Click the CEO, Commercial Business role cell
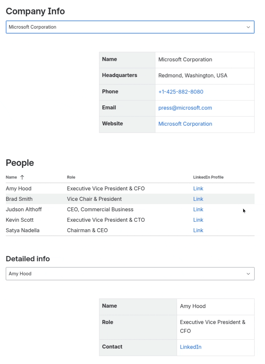The width and height of the screenshot is (265, 364). coord(100,209)
